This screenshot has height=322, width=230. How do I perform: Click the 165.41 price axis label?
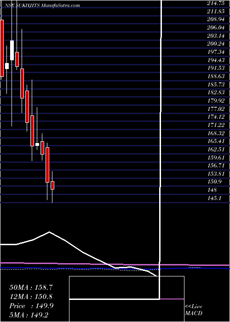click(217, 141)
